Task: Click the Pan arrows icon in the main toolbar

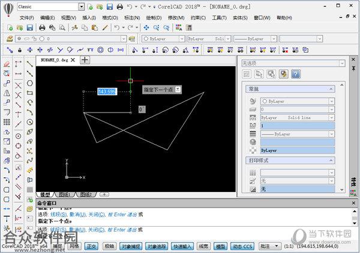Action: pyautogui.click(x=146, y=28)
